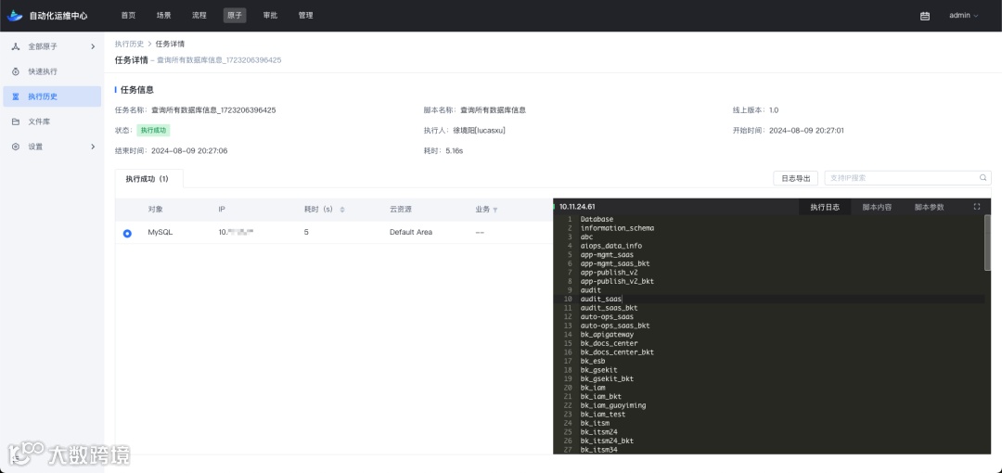Click the IP column header

222,210
